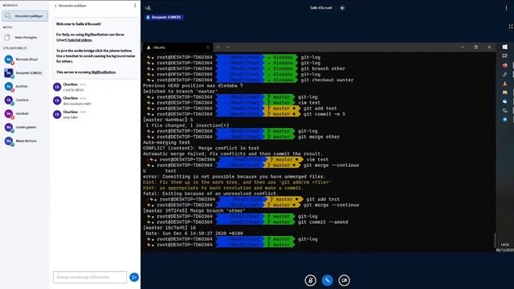Open the blue round app icon in taskbar
The width and height of the screenshot is (514, 289).
505,120
